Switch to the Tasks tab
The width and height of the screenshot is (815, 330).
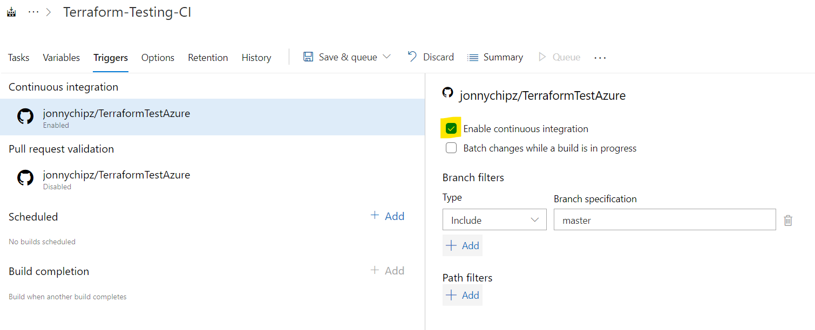click(18, 58)
